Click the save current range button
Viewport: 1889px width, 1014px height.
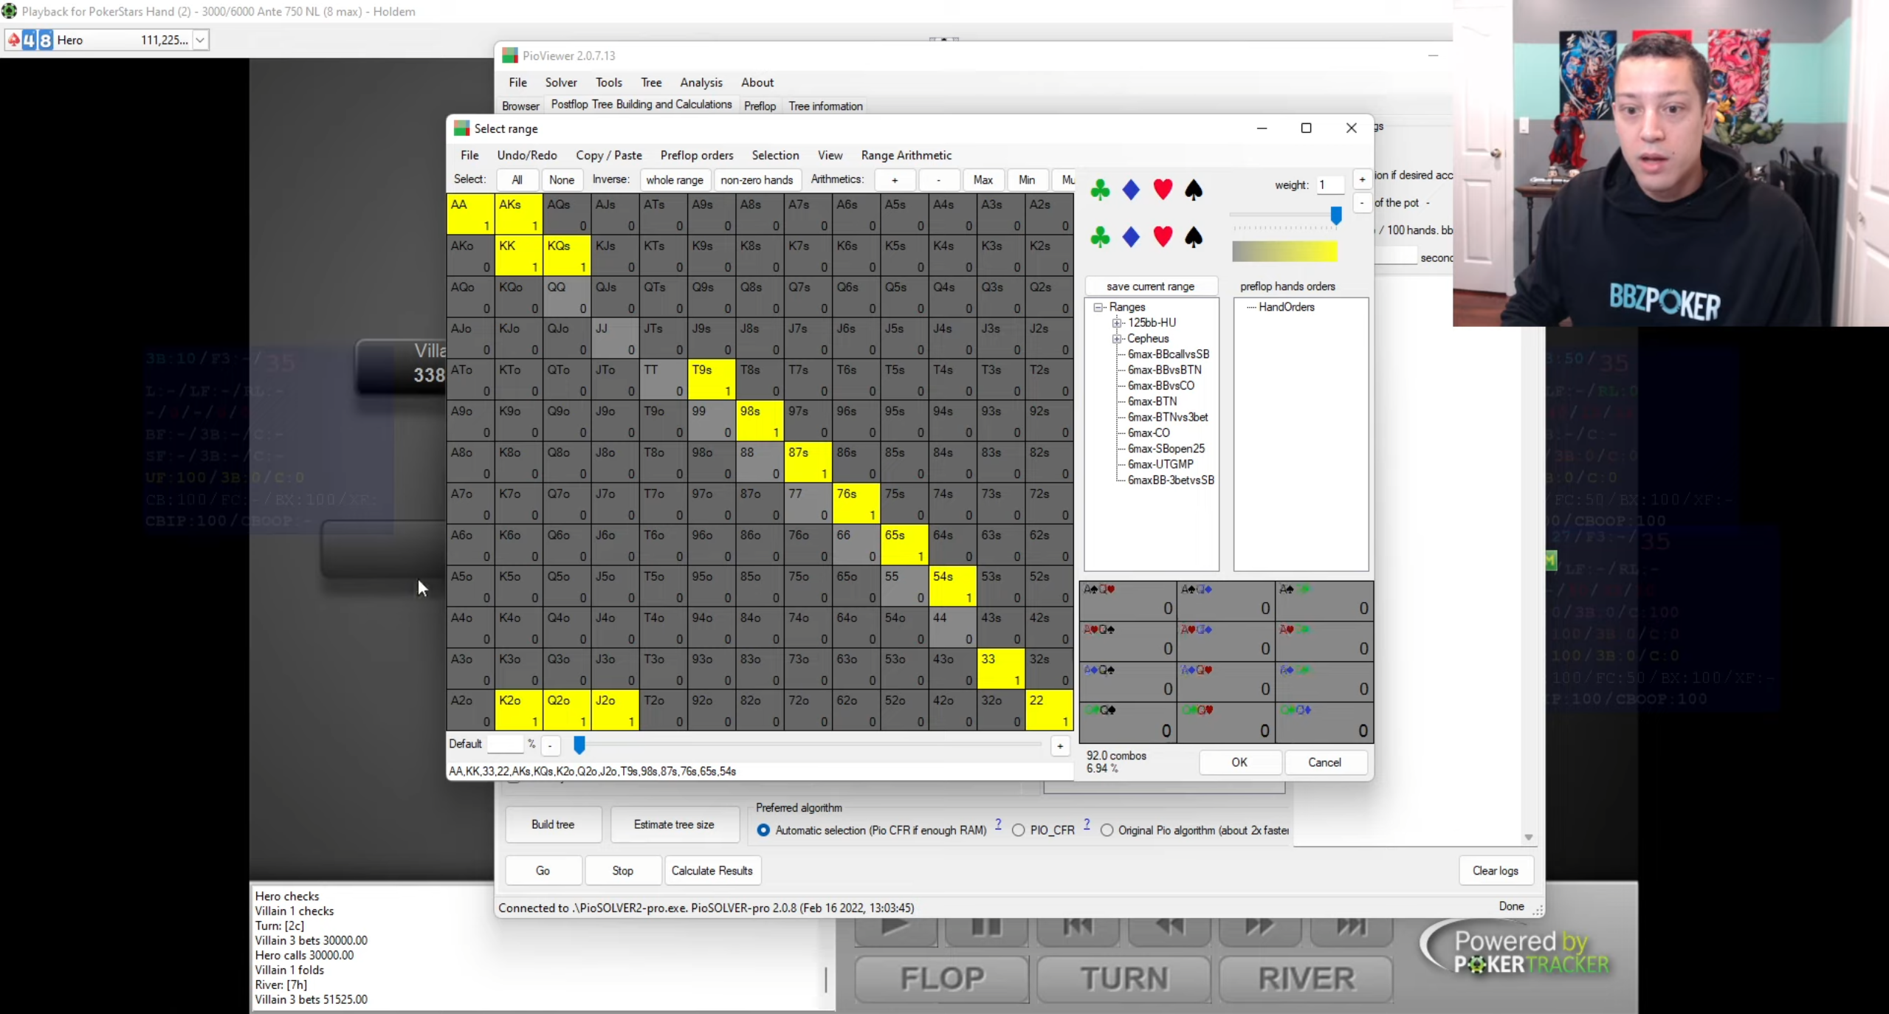point(1150,286)
